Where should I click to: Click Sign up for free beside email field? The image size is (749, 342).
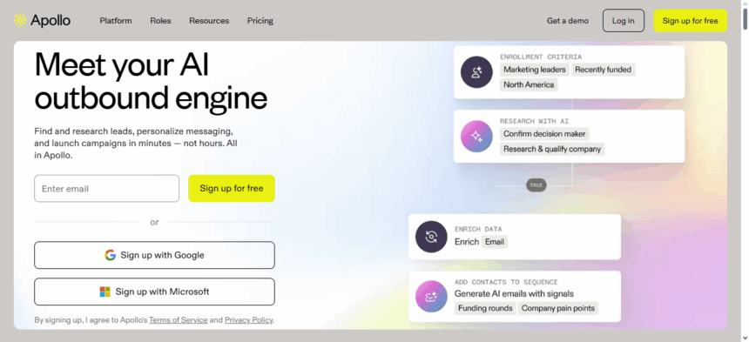pyautogui.click(x=232, y=189)
